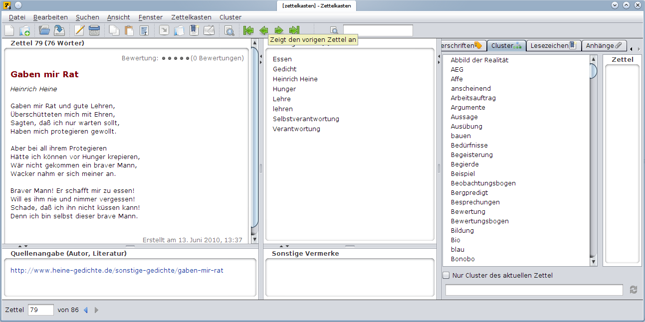Select keyword 'Heinrich Heine' in the list
This screenshot has height=322, width=645.
[x=295, y=79]
